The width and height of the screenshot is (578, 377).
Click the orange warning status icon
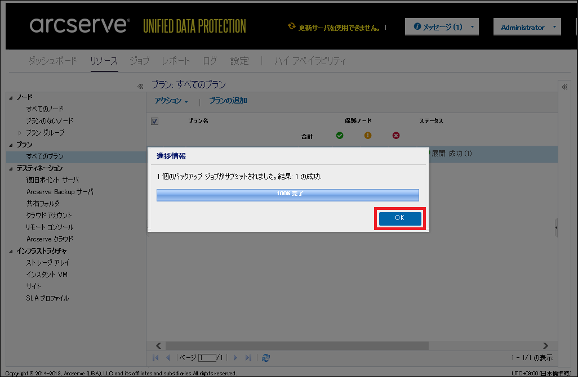[x=368, y=136]
